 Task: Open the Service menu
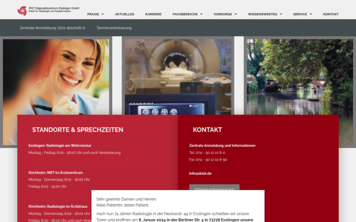coord(300,14)
